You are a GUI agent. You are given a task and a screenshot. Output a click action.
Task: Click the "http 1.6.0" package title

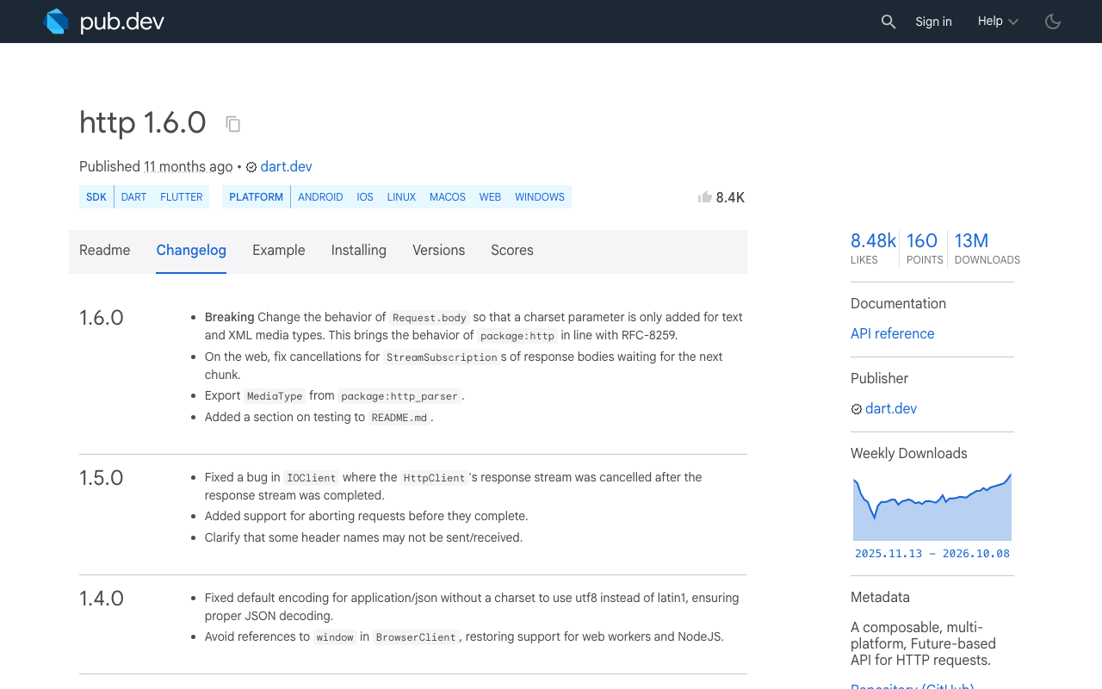pos(143,123)
